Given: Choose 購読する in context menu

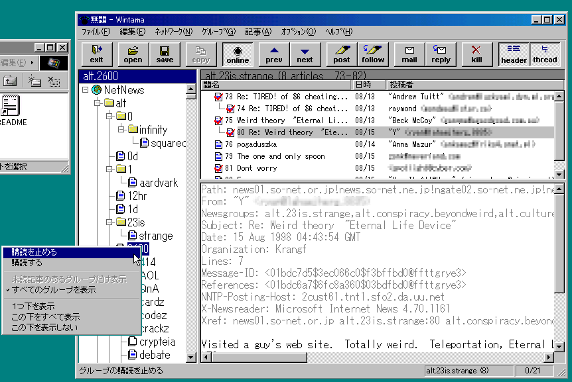Looking at the screenshot, I should 72,263.
